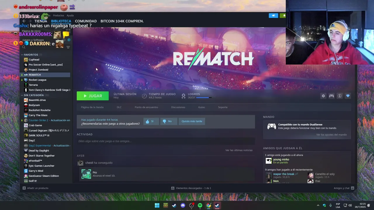
Task: Open Cuphead from the favorites list
Action: point(34,60)
